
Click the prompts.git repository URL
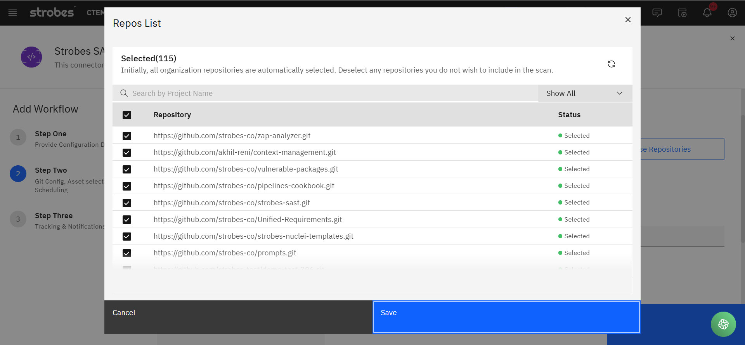coord(225,253)
